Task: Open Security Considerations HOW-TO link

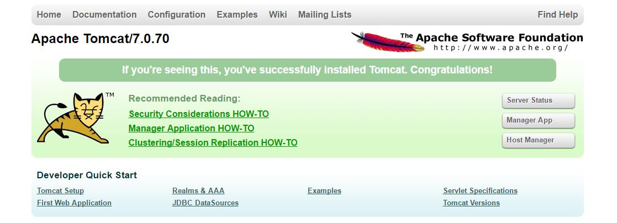Action: pos(198,114)
